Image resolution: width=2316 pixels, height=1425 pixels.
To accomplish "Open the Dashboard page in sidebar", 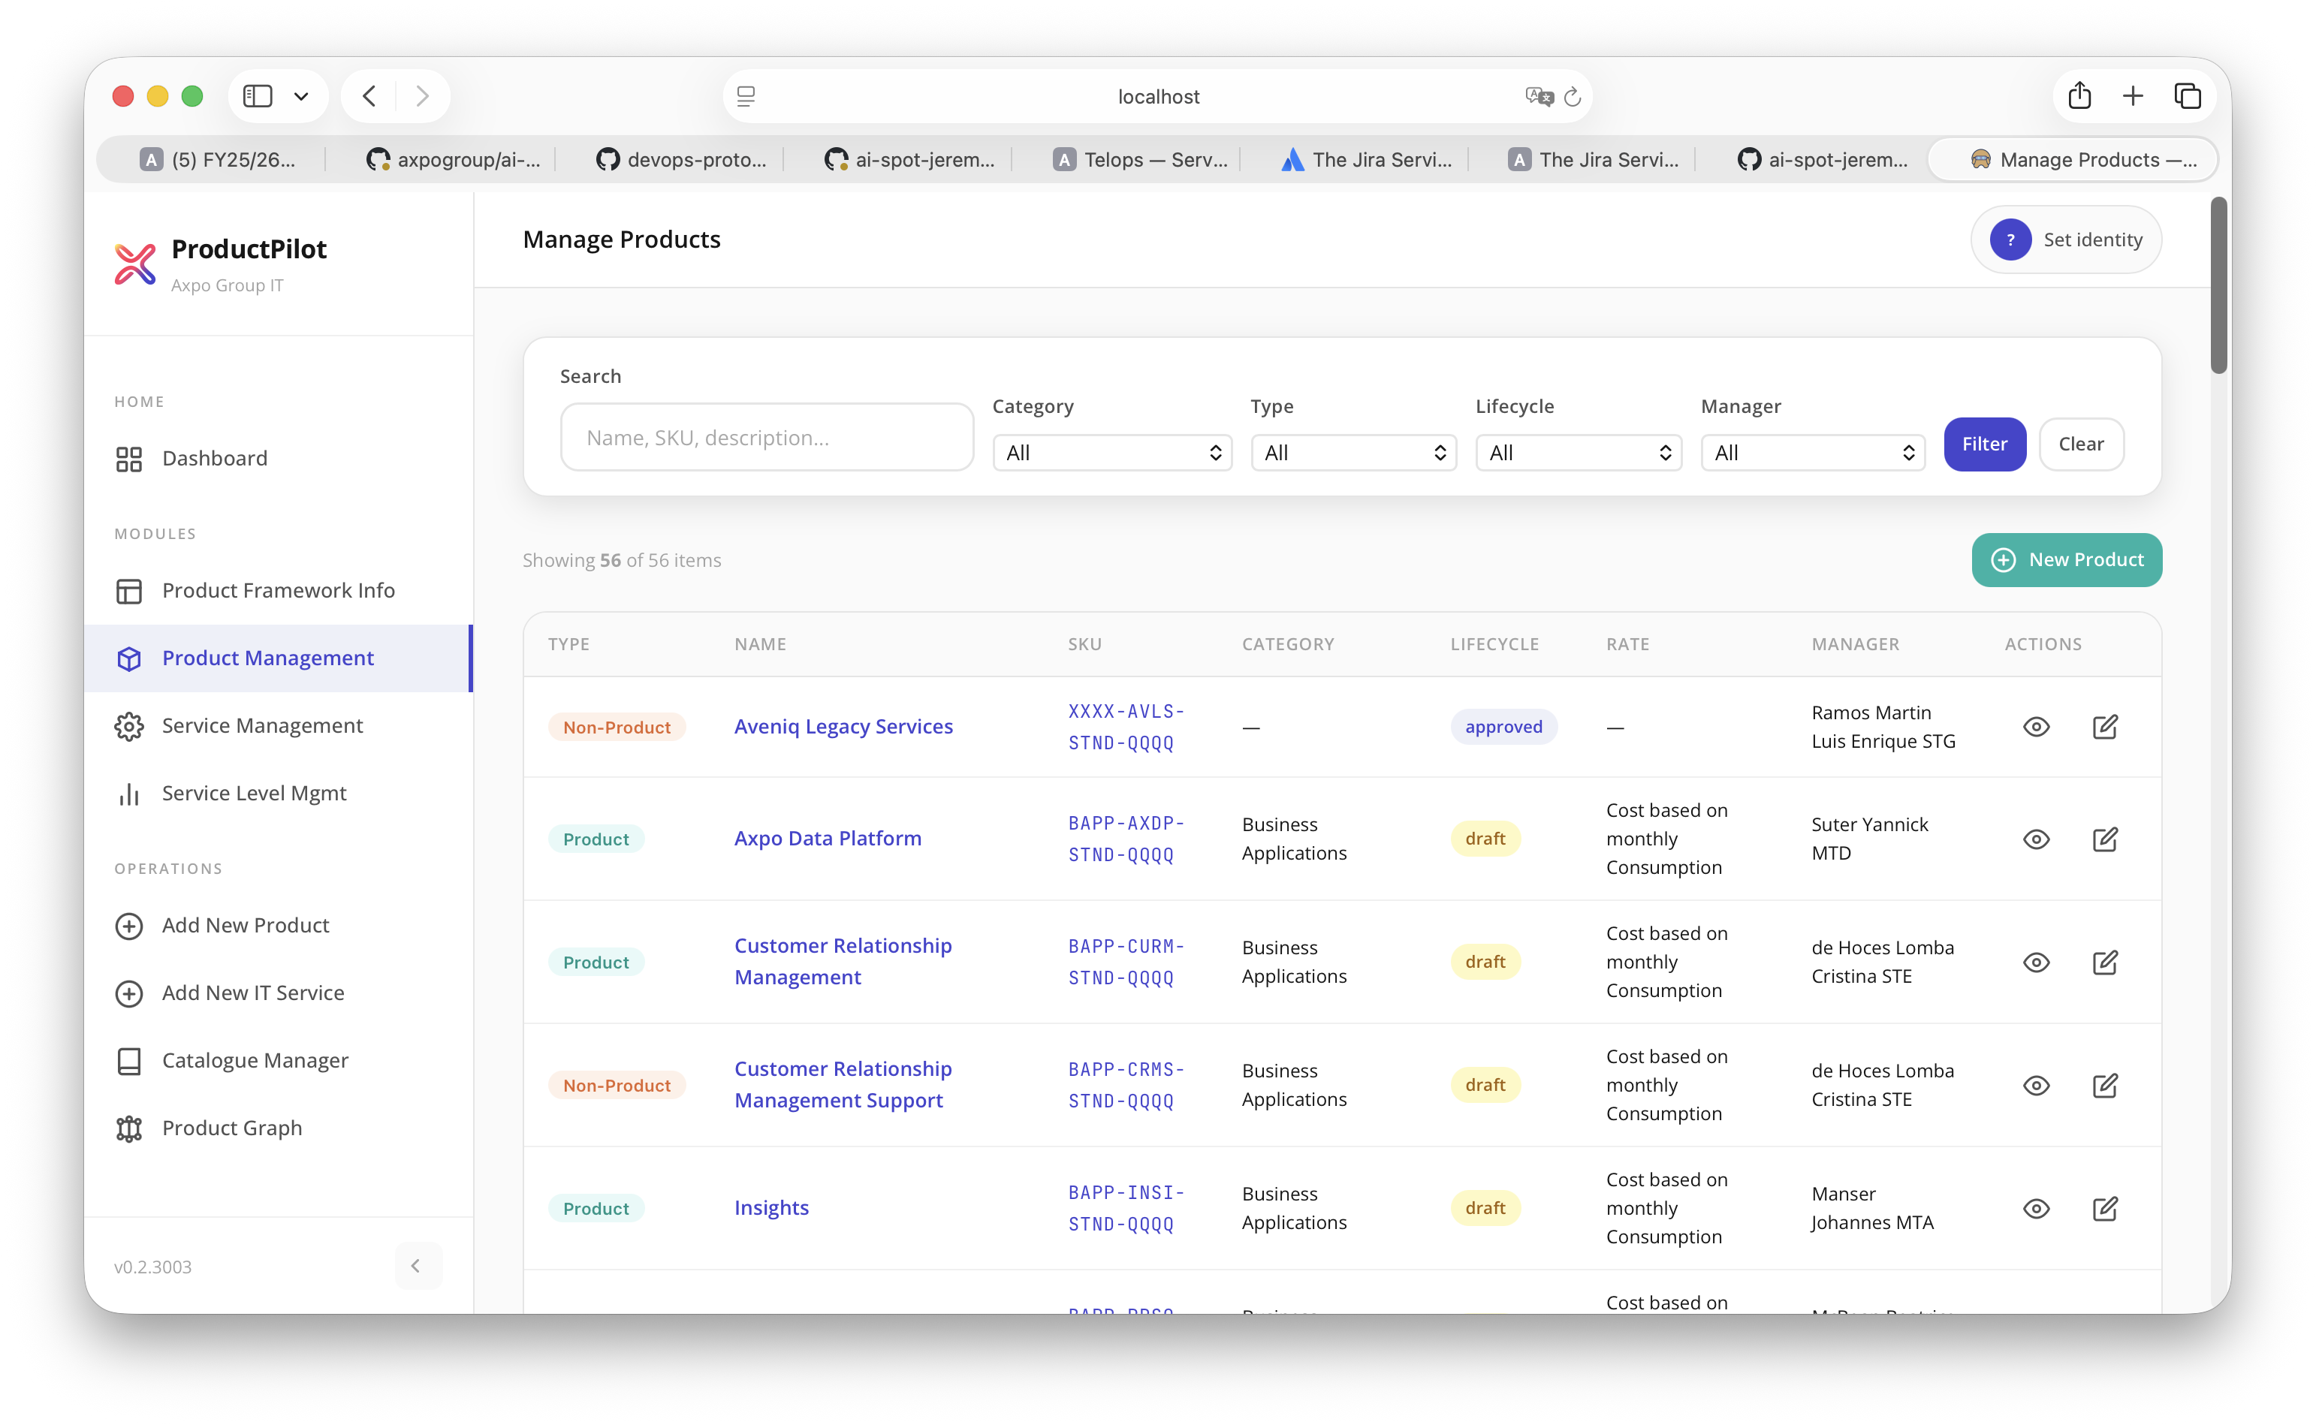I will 278,459.
